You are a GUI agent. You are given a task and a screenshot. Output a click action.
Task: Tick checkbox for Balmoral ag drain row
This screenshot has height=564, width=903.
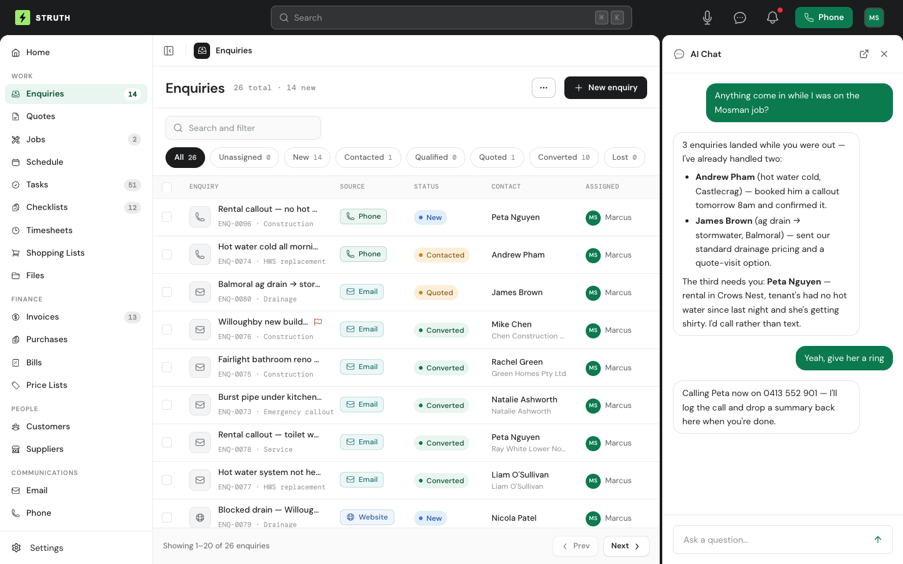tap(167, 292)
